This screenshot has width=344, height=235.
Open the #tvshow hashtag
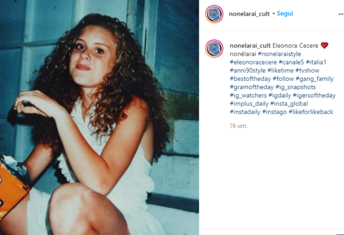[x=307, y=71]
